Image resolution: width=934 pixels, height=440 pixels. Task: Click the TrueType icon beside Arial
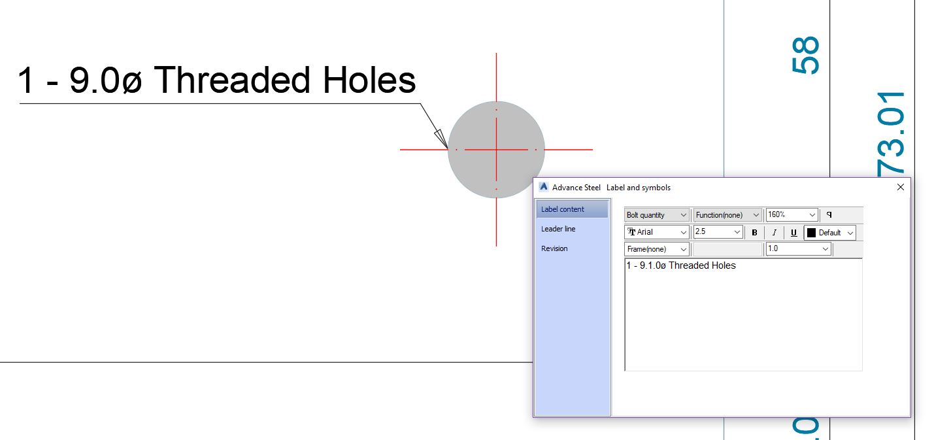point(632,232)
